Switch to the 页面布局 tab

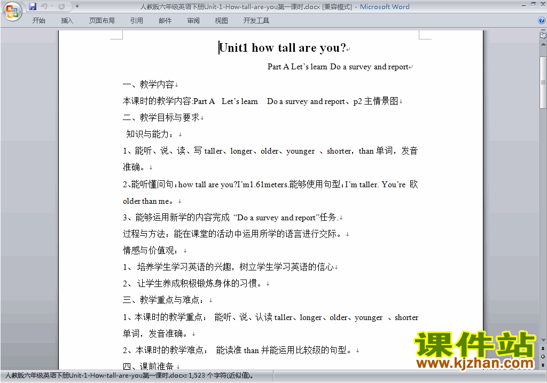(102, 21)
